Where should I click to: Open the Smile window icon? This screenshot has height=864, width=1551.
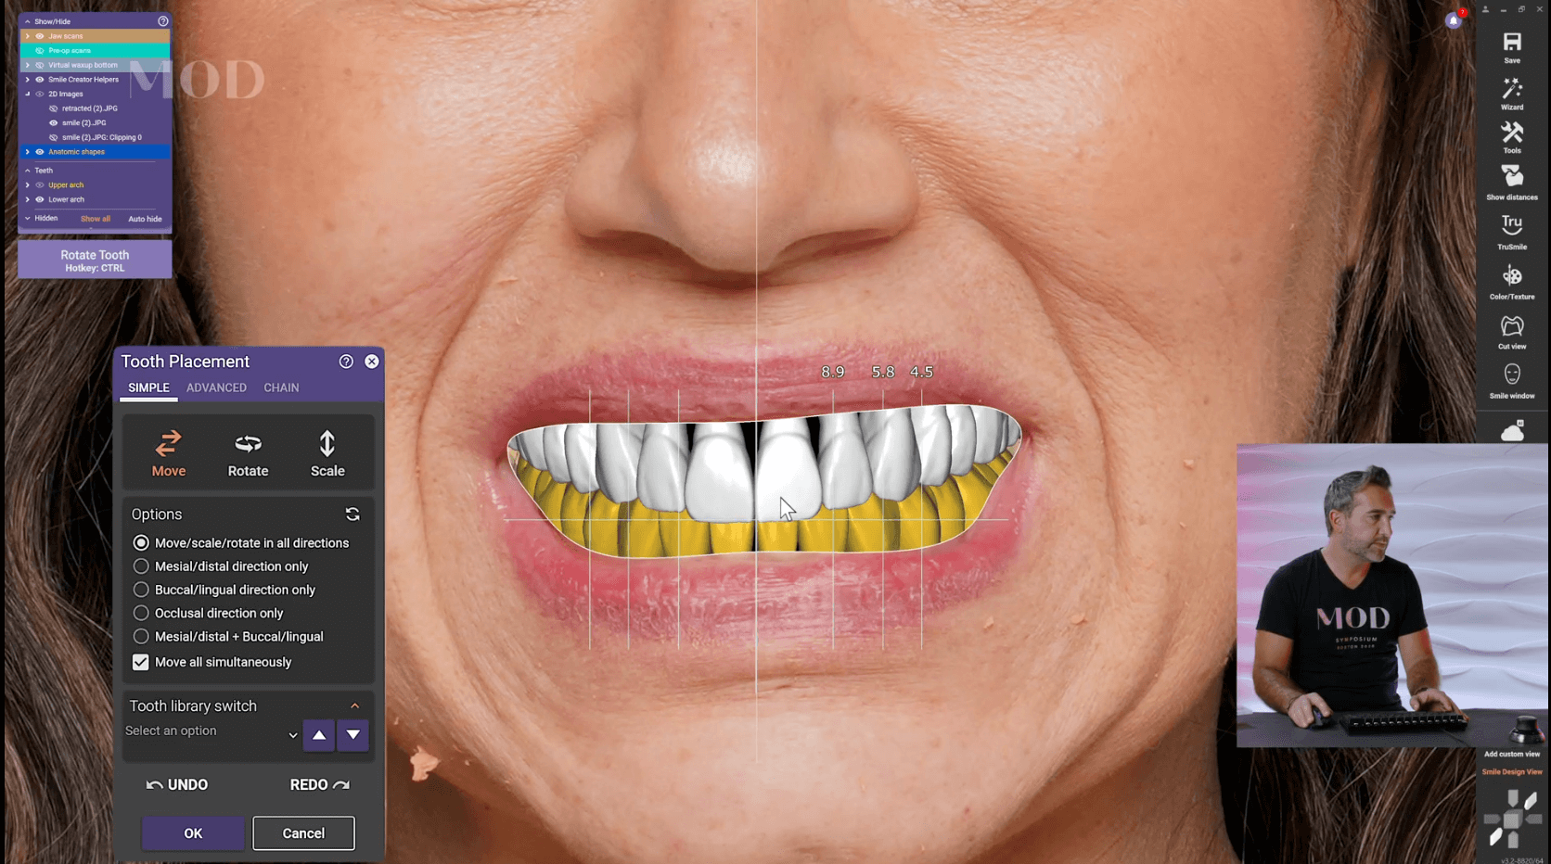point(1512,375)
